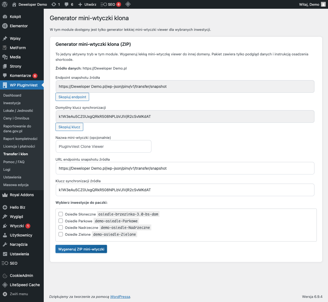328x302 pixels.
Task: Open the CookieAdmin cookie icon
Action: pyautogui.click(x=5, y=276)
